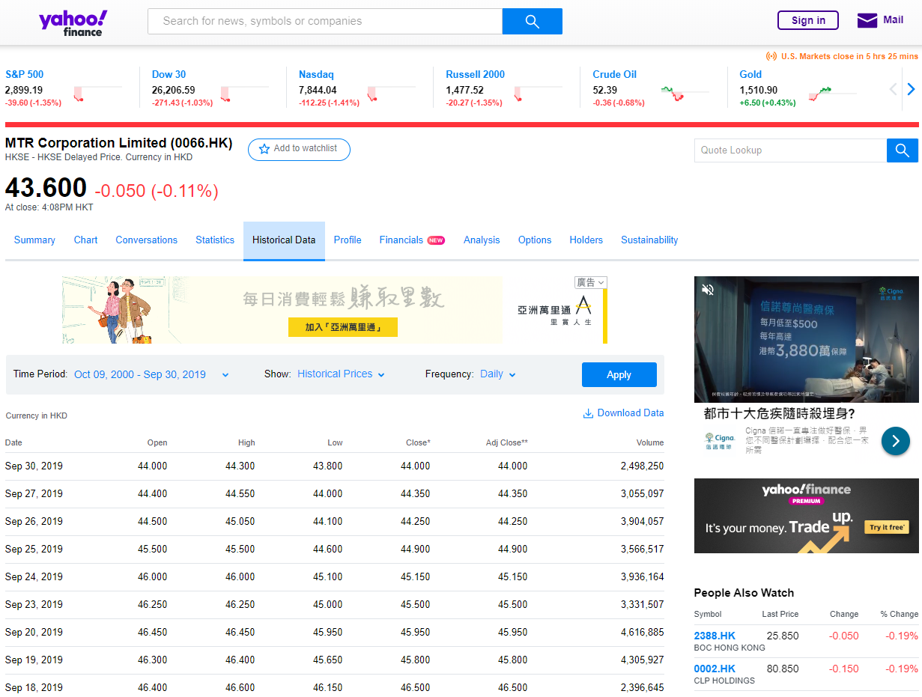Open the Sustainability tab

(x=649, y=240)
